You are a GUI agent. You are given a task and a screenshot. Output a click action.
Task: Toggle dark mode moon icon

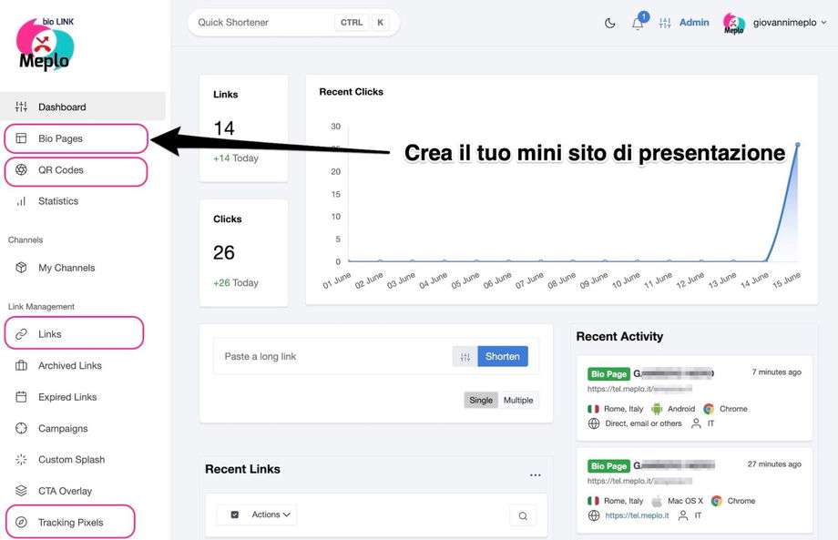[610, 23]
